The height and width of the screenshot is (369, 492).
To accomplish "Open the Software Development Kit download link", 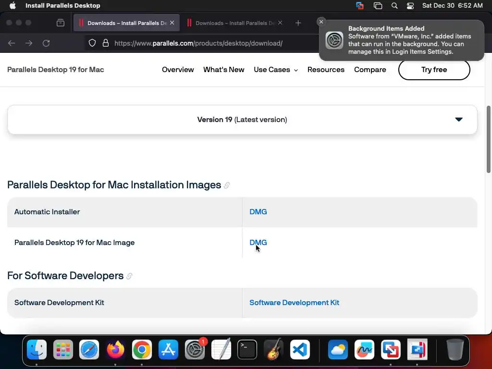I will pyautogui.click(x=295, y=303).
